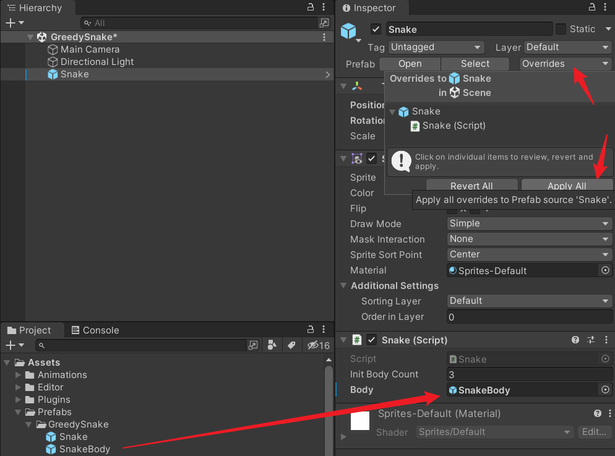Open the Hierarchy create plus menu
615x456 pixels.
[x=14, y=23]
